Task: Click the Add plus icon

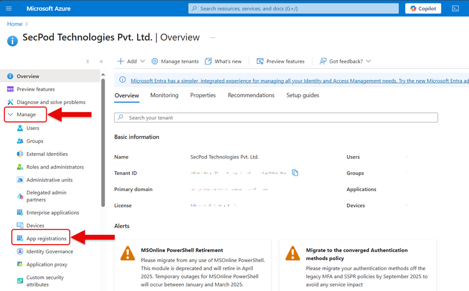Action: (121, 61)
